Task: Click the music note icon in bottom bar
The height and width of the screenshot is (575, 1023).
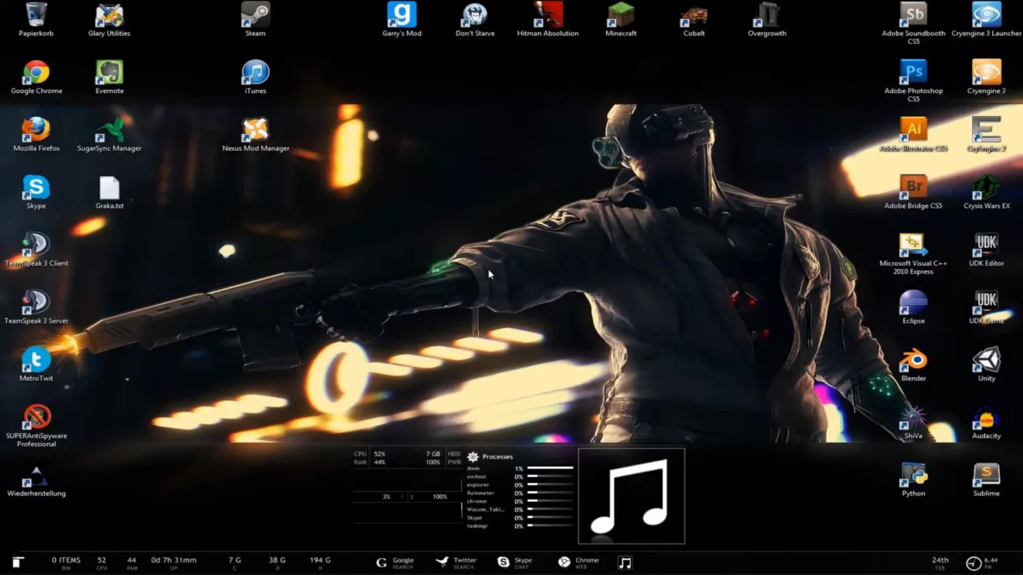Action: [x=625, y=563]
